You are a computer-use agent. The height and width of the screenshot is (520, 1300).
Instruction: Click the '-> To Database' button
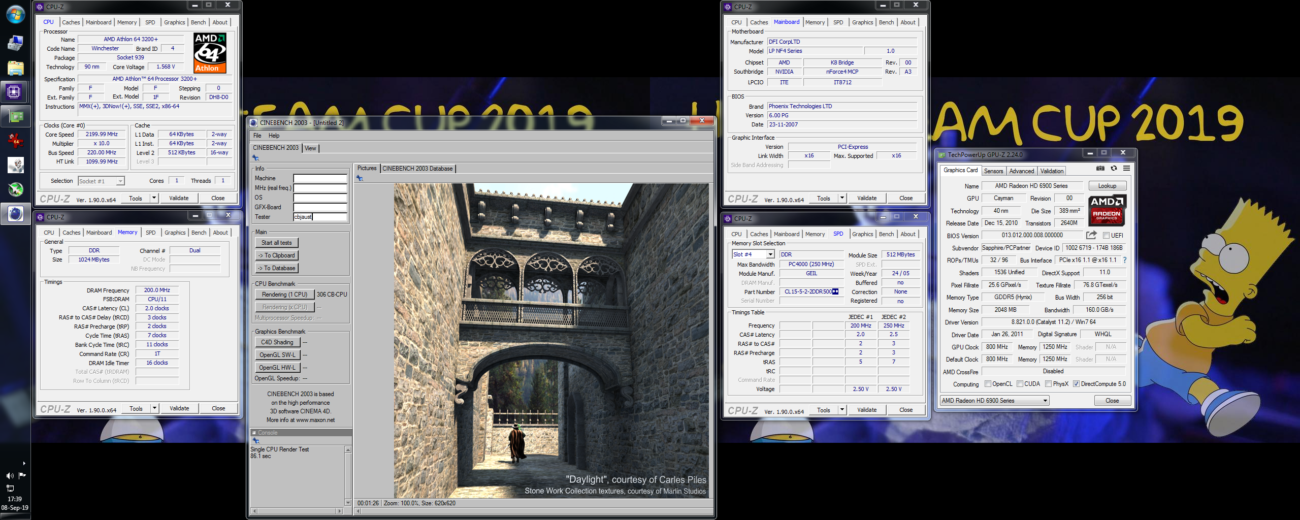(277, 268)
